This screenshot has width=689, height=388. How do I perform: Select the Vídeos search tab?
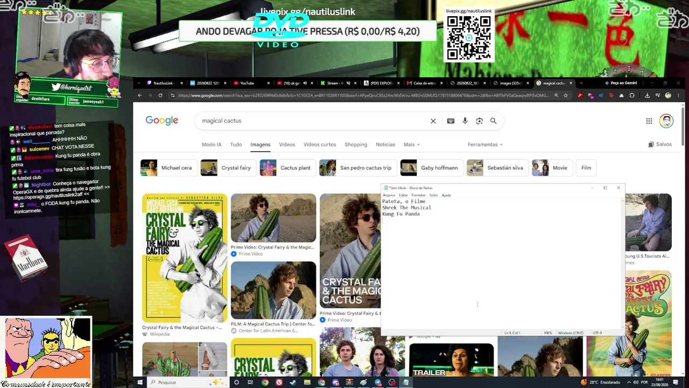tap(287, 144)
